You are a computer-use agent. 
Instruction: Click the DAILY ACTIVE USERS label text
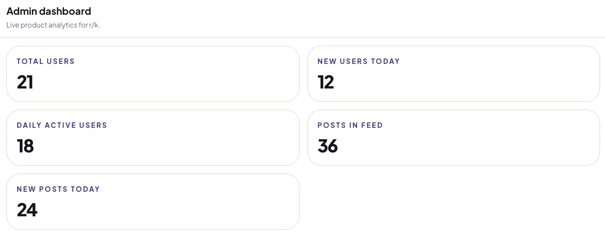[62, 125]
